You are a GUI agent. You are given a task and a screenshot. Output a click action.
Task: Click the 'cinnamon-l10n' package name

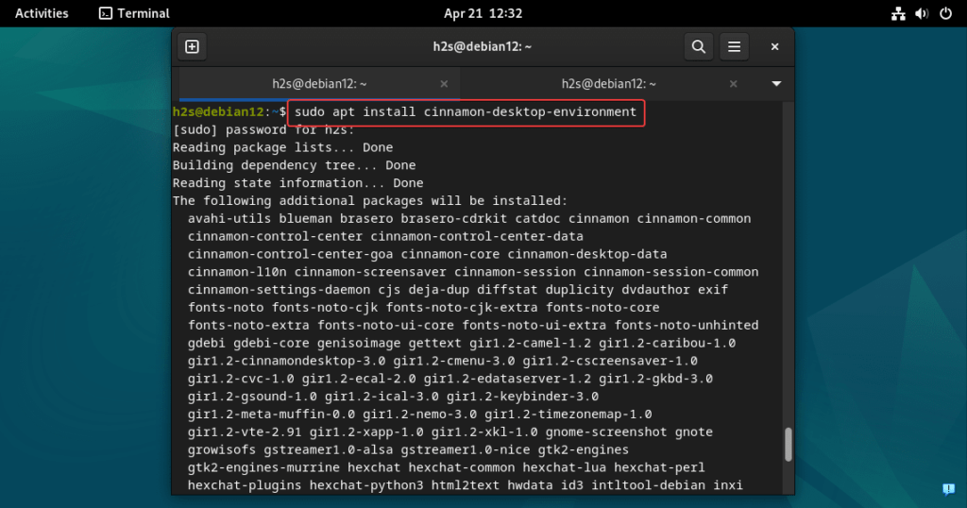click(x=237, y=273)
